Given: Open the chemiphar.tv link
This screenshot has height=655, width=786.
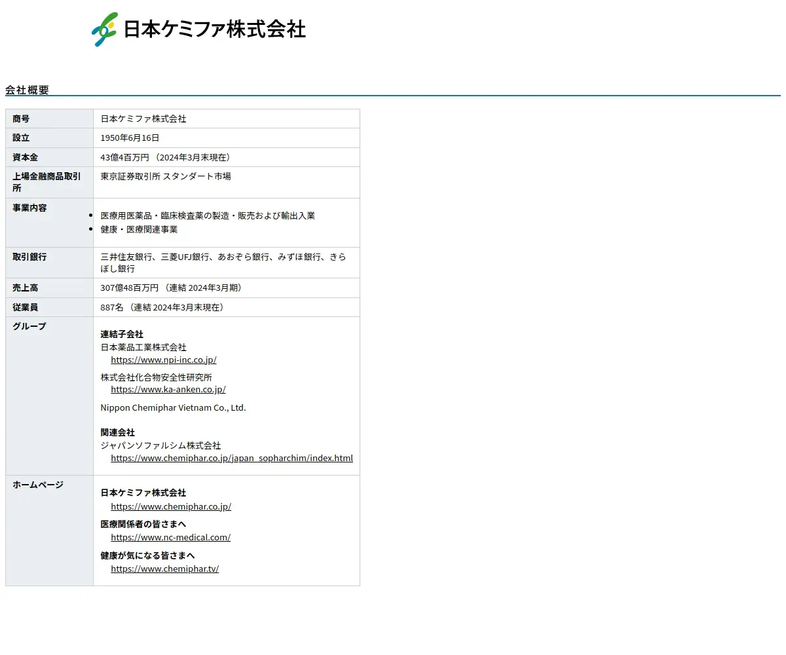Looking at the screenshot, I should pos(165,569).
